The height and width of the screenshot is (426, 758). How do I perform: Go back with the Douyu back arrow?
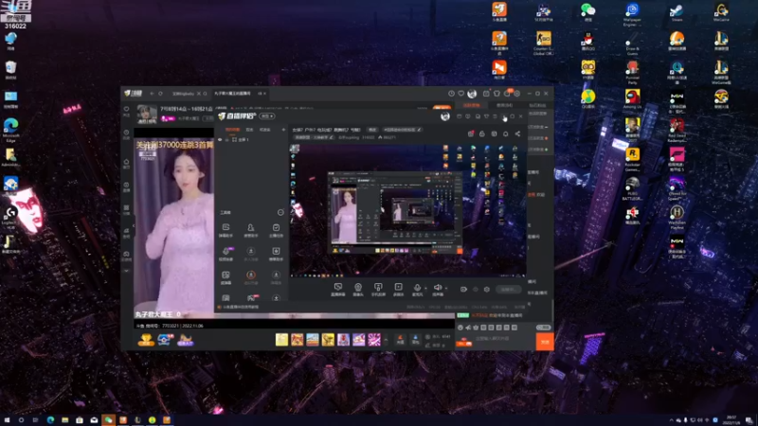coord(152,93)
